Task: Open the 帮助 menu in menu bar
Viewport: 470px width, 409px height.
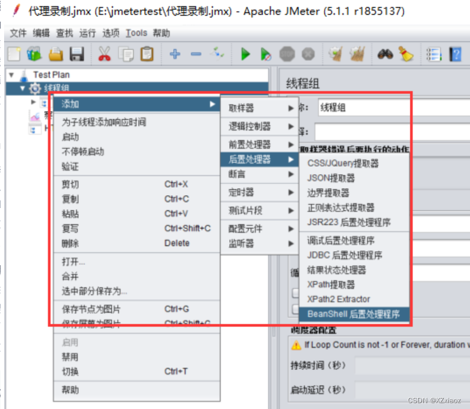Action: tap(161, 33)
